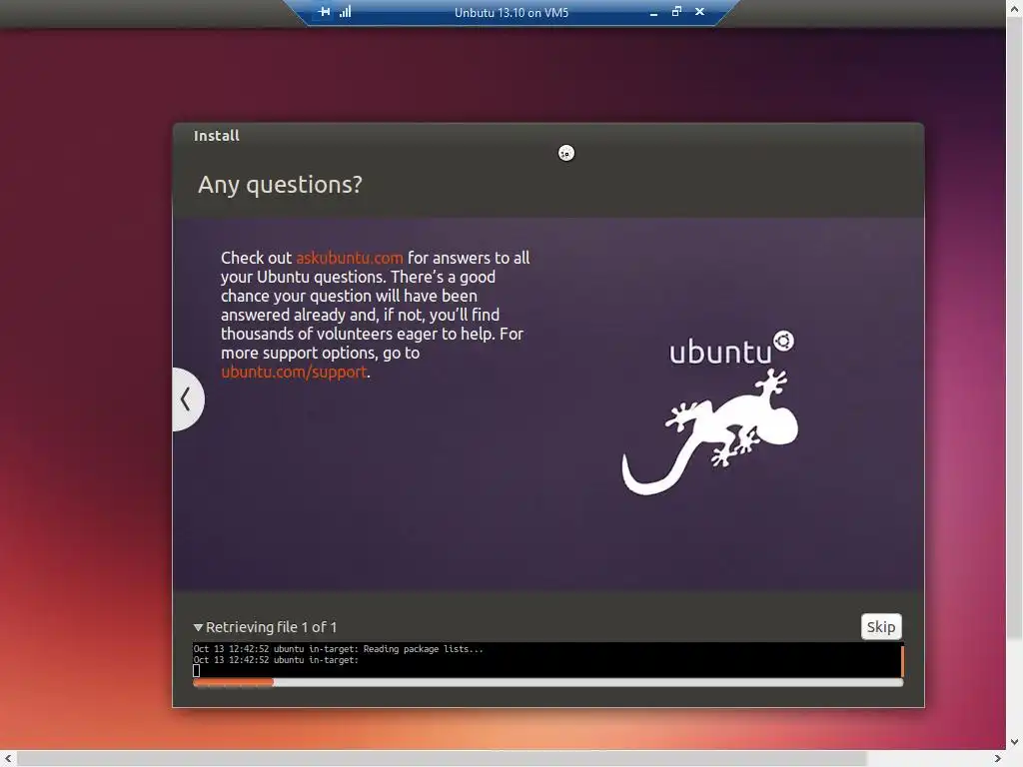The height and width of the screenshot is (767, 1023).
Task: Click the signal strength icon in connection bar
Action: point(345,12)
